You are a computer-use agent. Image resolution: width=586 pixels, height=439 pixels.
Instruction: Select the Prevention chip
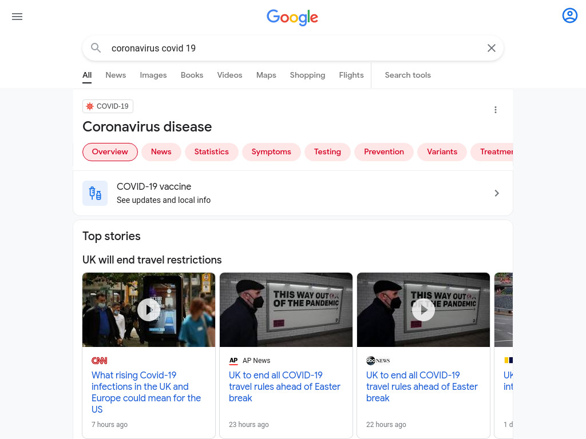point(384,152)
